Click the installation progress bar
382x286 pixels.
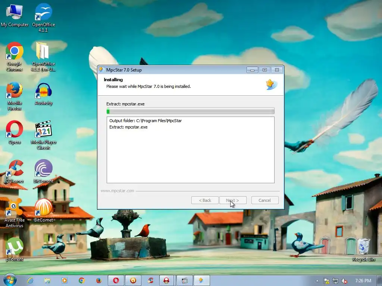point(191,111)
